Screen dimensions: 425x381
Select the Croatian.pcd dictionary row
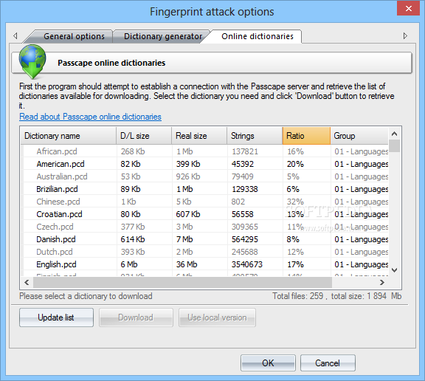click(x=204, y=214)
